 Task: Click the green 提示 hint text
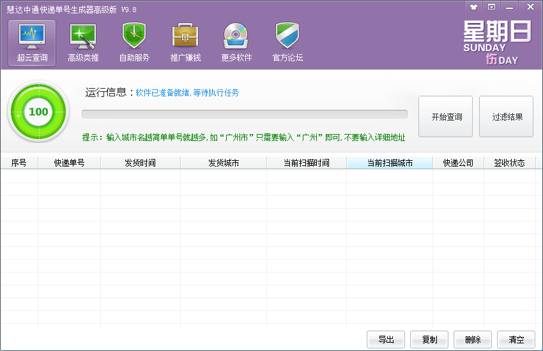243,137
